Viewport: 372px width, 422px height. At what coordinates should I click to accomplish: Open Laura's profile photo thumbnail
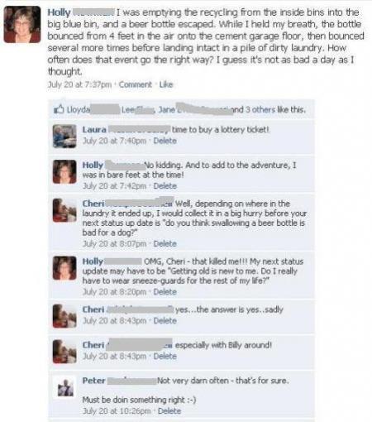click(x=64, y=136)
